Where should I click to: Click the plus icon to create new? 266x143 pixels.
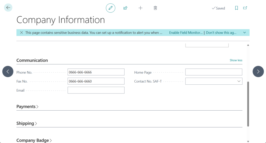click(x=140, y=8)
